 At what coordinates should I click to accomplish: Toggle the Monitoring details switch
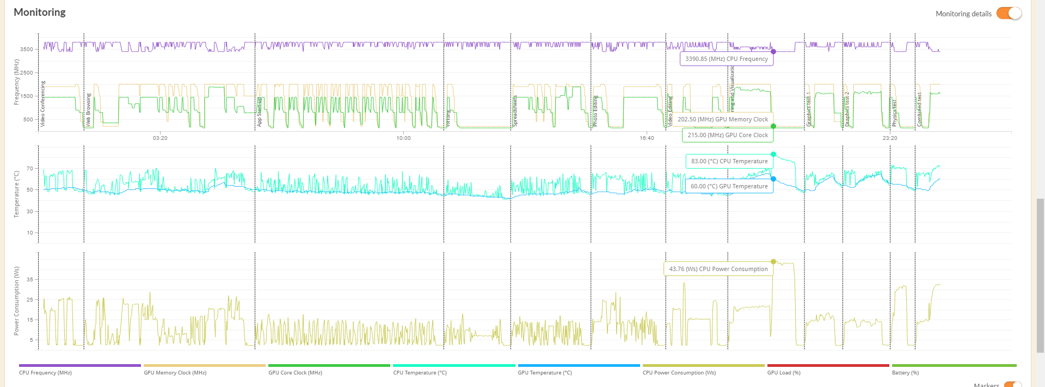click(x=1009, y=14)
